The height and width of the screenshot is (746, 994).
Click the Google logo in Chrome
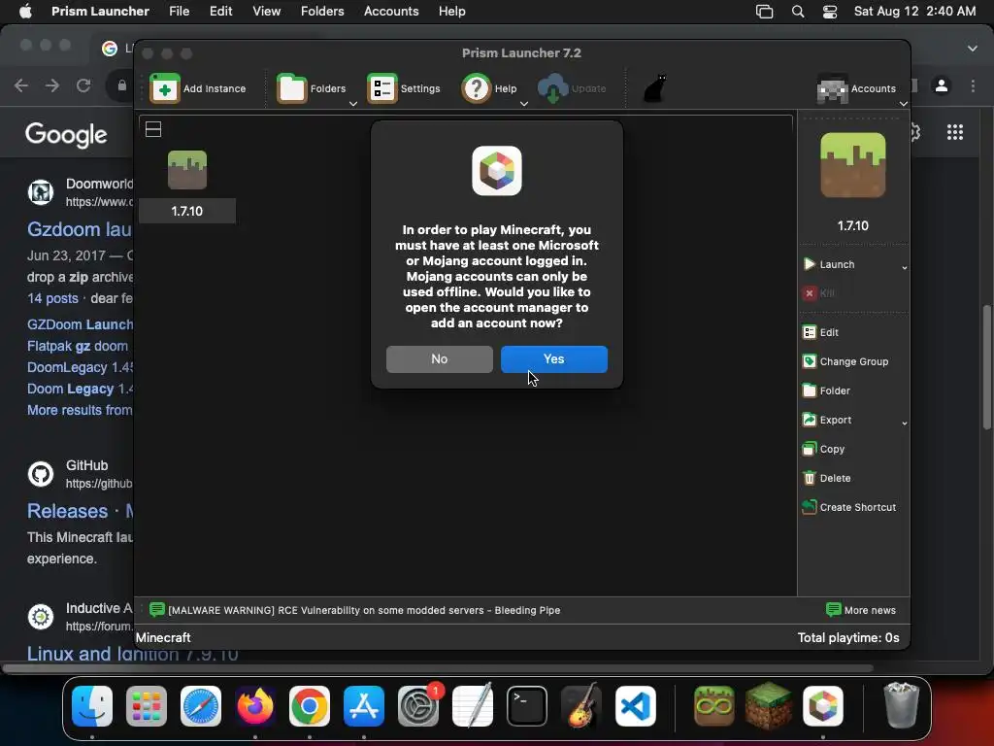[66, 134]
